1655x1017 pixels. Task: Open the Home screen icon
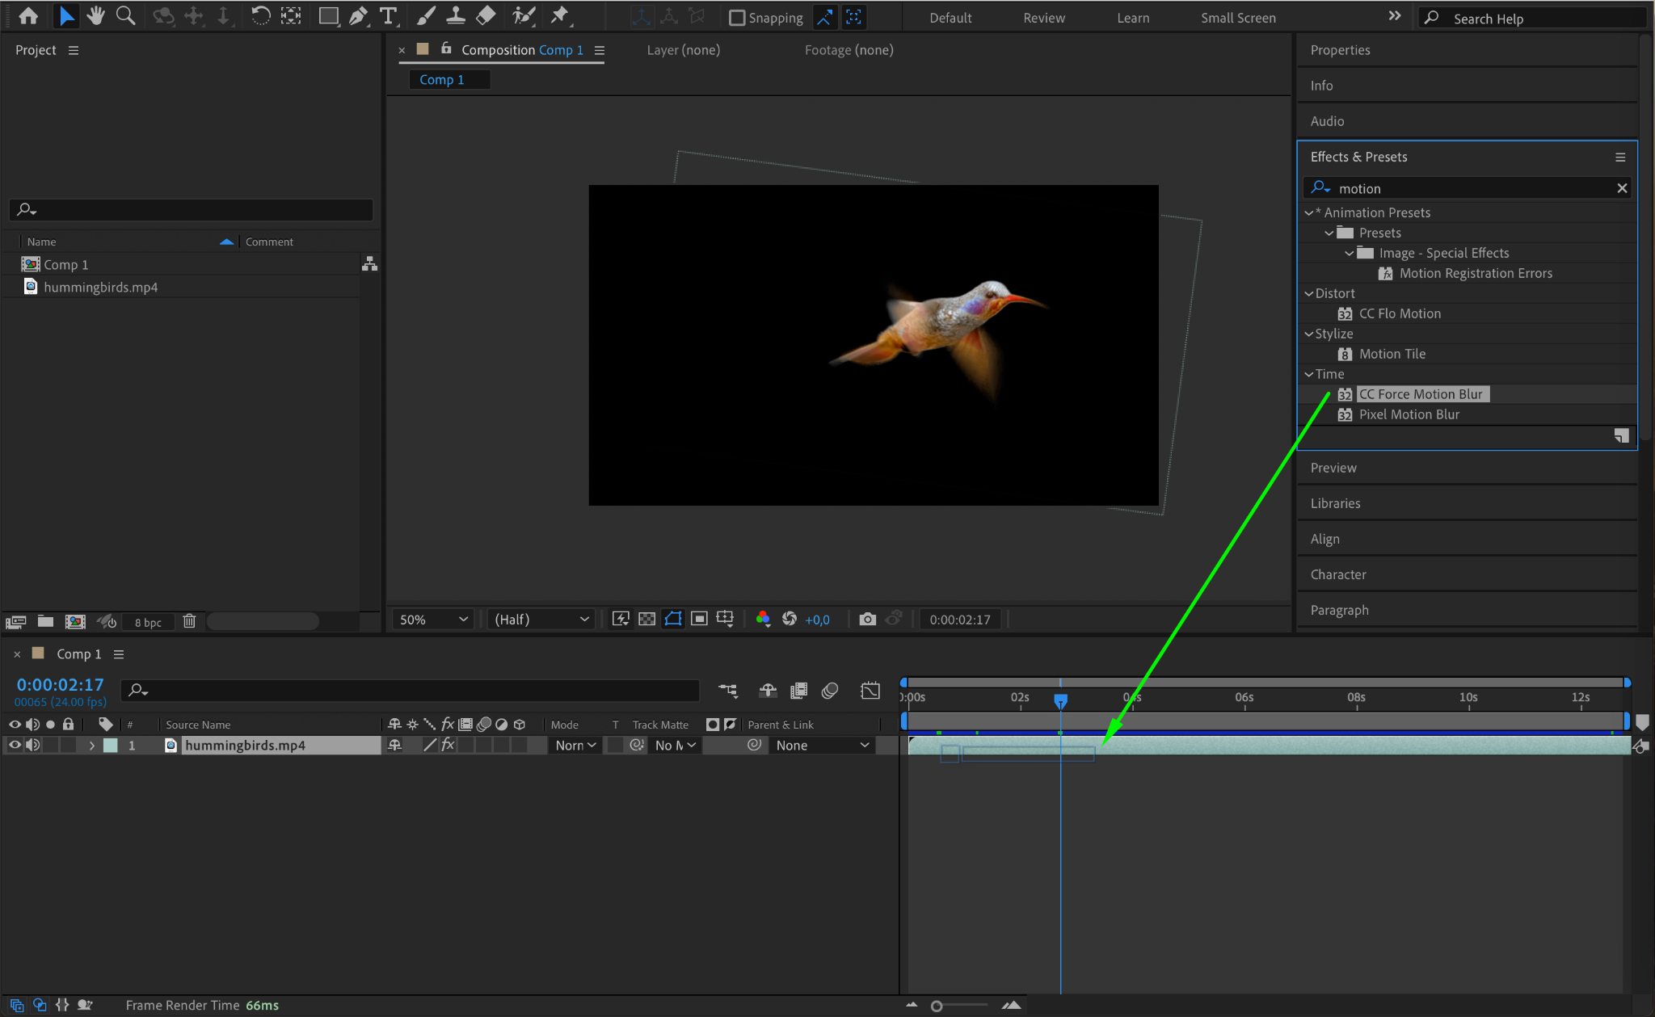[28, 15]
